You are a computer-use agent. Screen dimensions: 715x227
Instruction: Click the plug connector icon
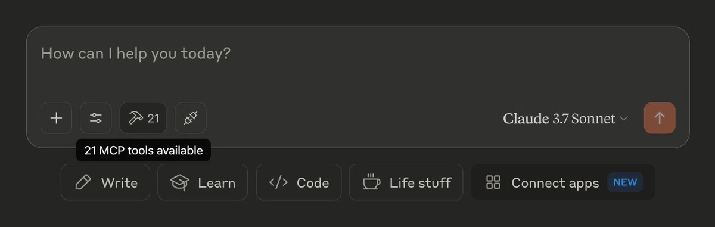tap(191, 118)
